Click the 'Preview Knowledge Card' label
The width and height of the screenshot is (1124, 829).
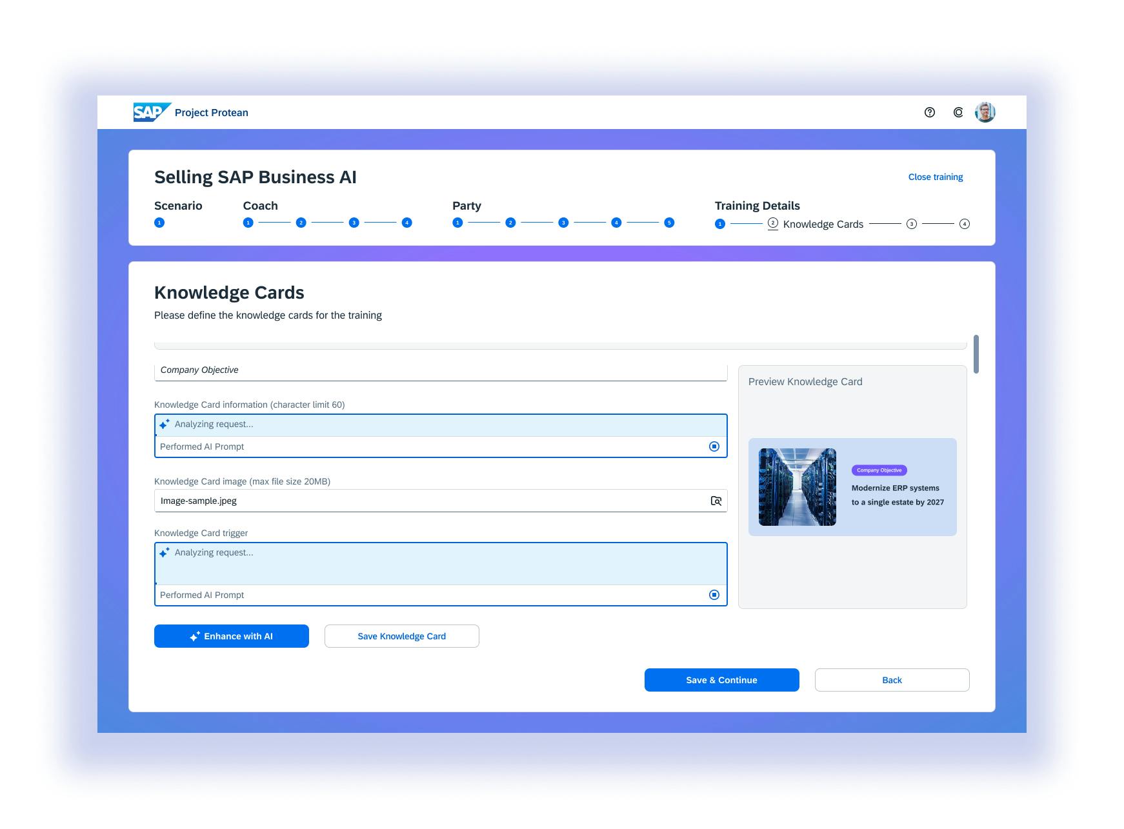pyautogui.click(x=805, y=382)
